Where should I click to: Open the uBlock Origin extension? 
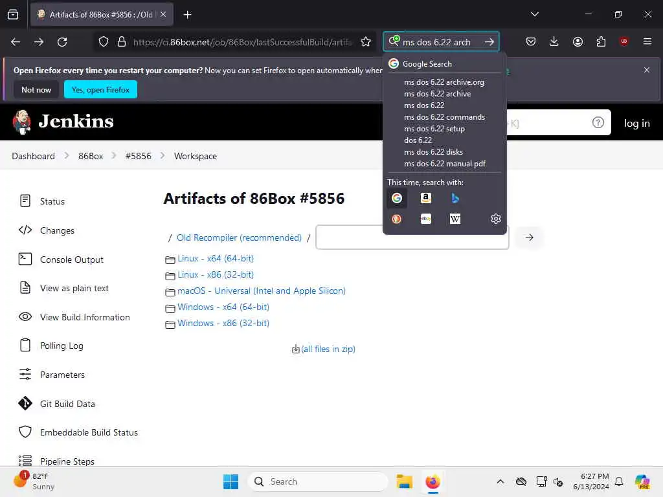click(x=624, y=41)
